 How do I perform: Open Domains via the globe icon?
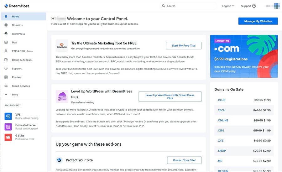coord(6,25)
